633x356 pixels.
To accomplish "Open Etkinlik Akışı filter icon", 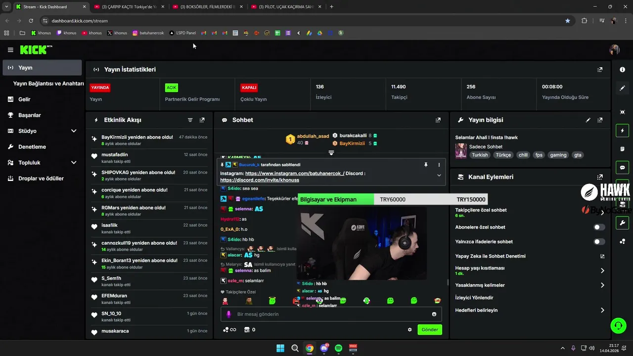I will tap(190, 120).
